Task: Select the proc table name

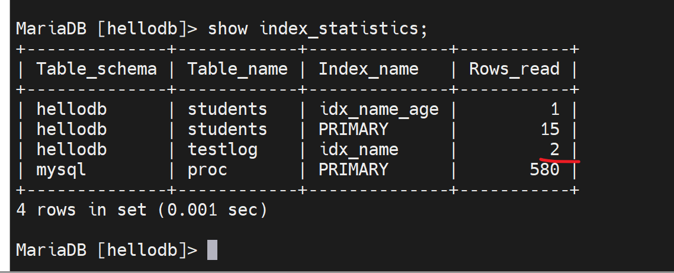Action: (207, 169)
